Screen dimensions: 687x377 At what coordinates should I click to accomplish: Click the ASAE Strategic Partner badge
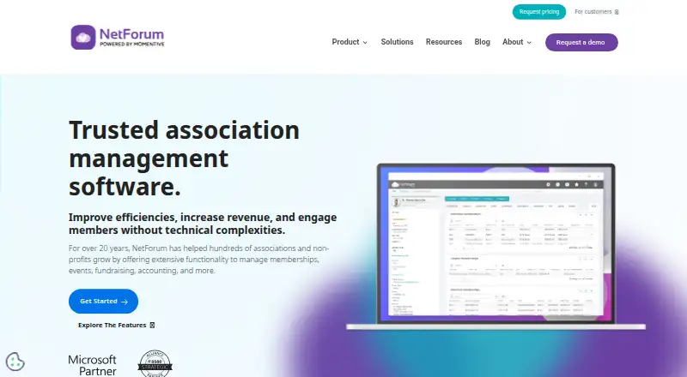click(x=155, y=363)
